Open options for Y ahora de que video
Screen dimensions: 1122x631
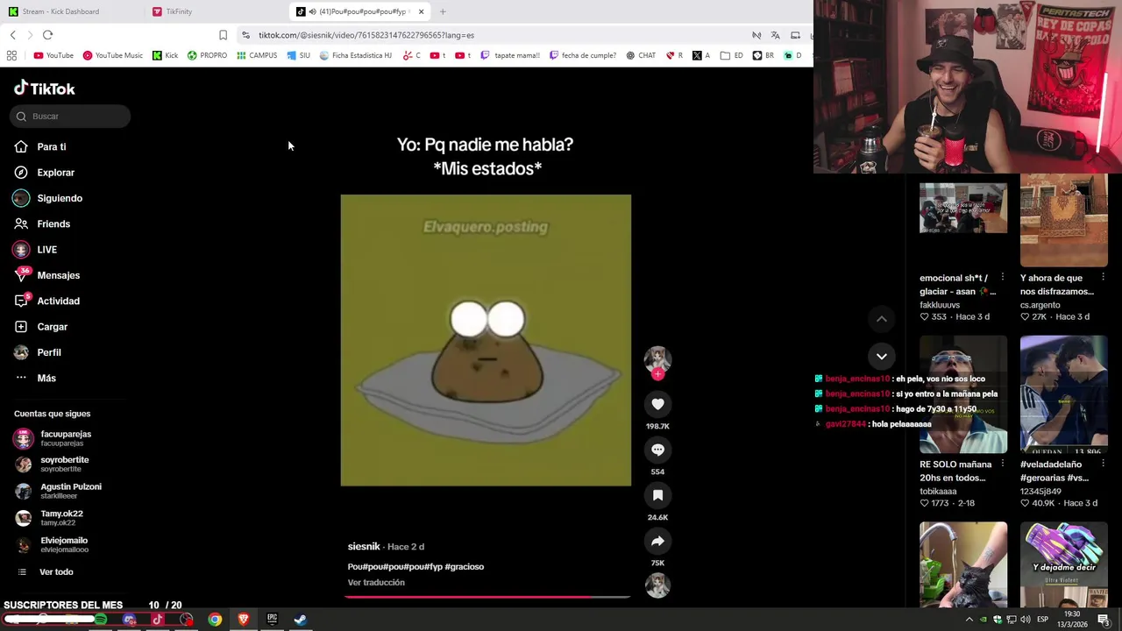pos(1103,277)
